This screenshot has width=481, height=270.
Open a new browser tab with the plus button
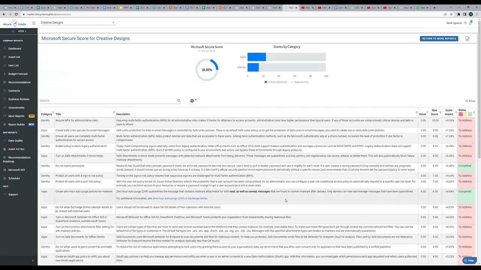pos(434,7)
